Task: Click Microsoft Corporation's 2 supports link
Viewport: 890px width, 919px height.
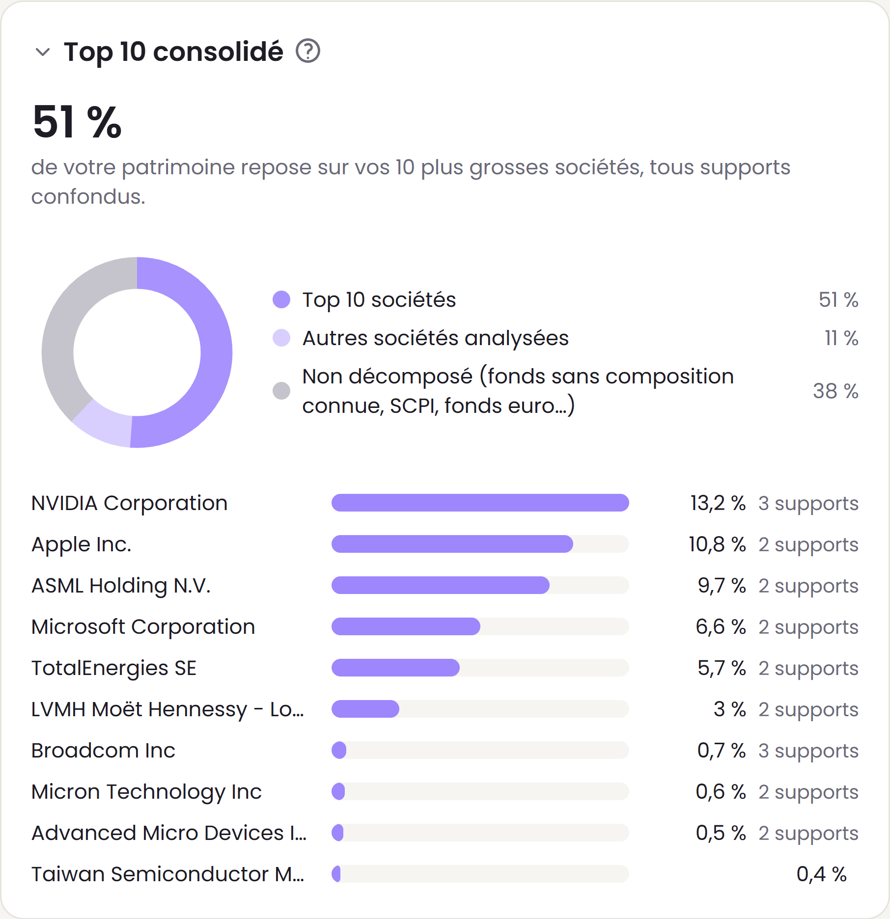Action: coord(808,627)
